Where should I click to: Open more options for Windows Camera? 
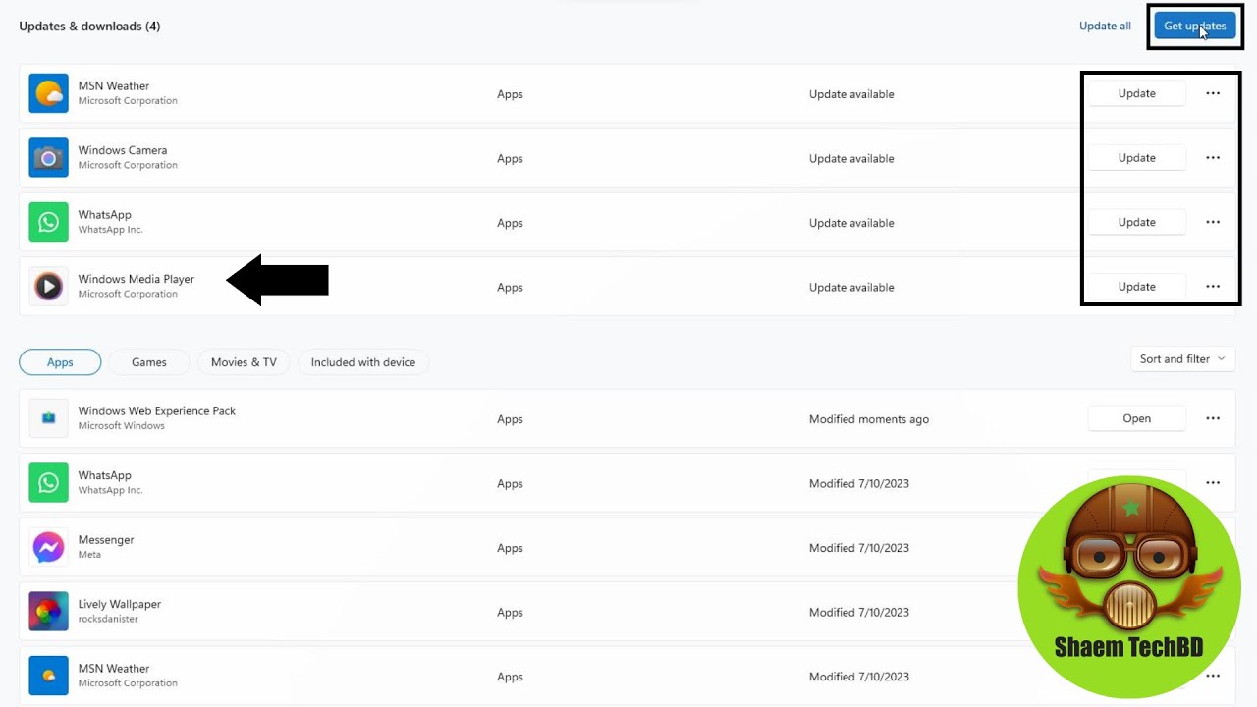pos(1213,158)
